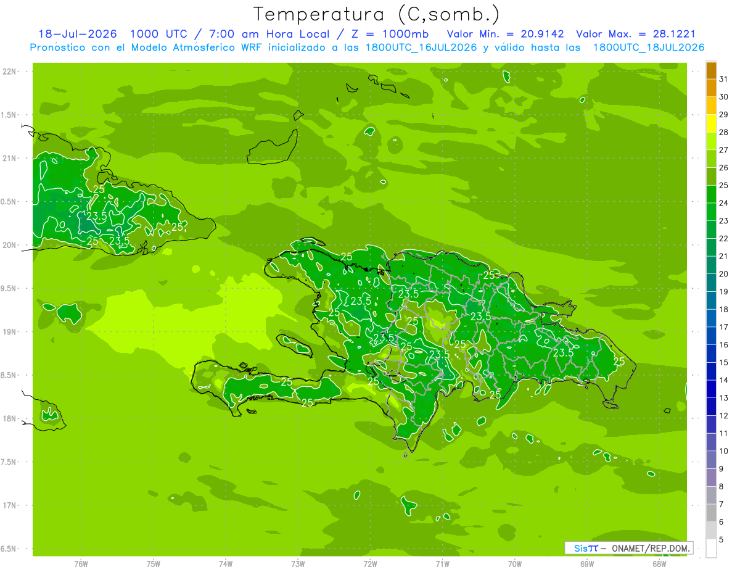Click the 'Valor Max. = 28.1221' readout

pyautogui.click(x=636, y=34)
